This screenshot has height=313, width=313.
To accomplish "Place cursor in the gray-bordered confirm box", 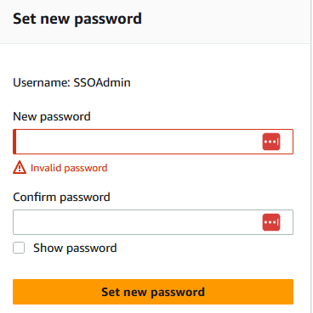I will point(153,222).
